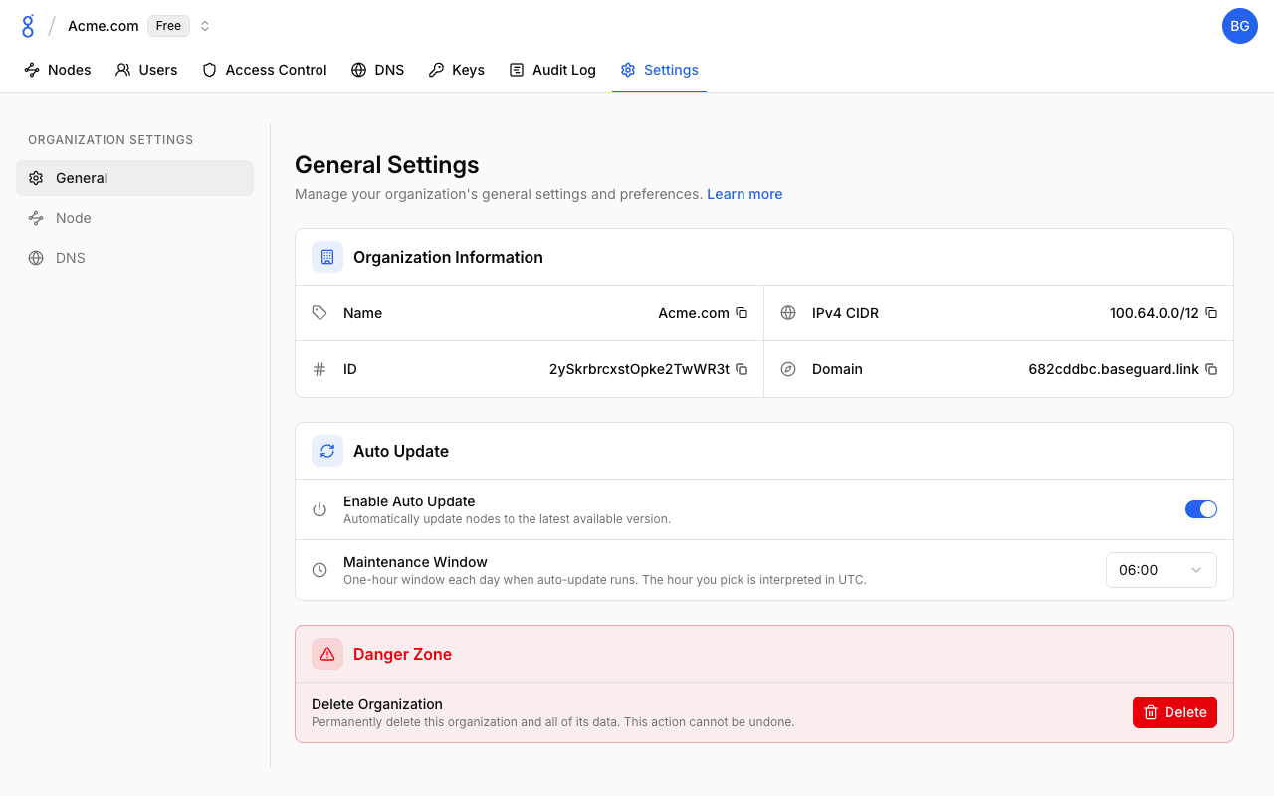1274x796 pixels.
Task: Click the Danger Zone warning icon
Action: click(327, 654)
